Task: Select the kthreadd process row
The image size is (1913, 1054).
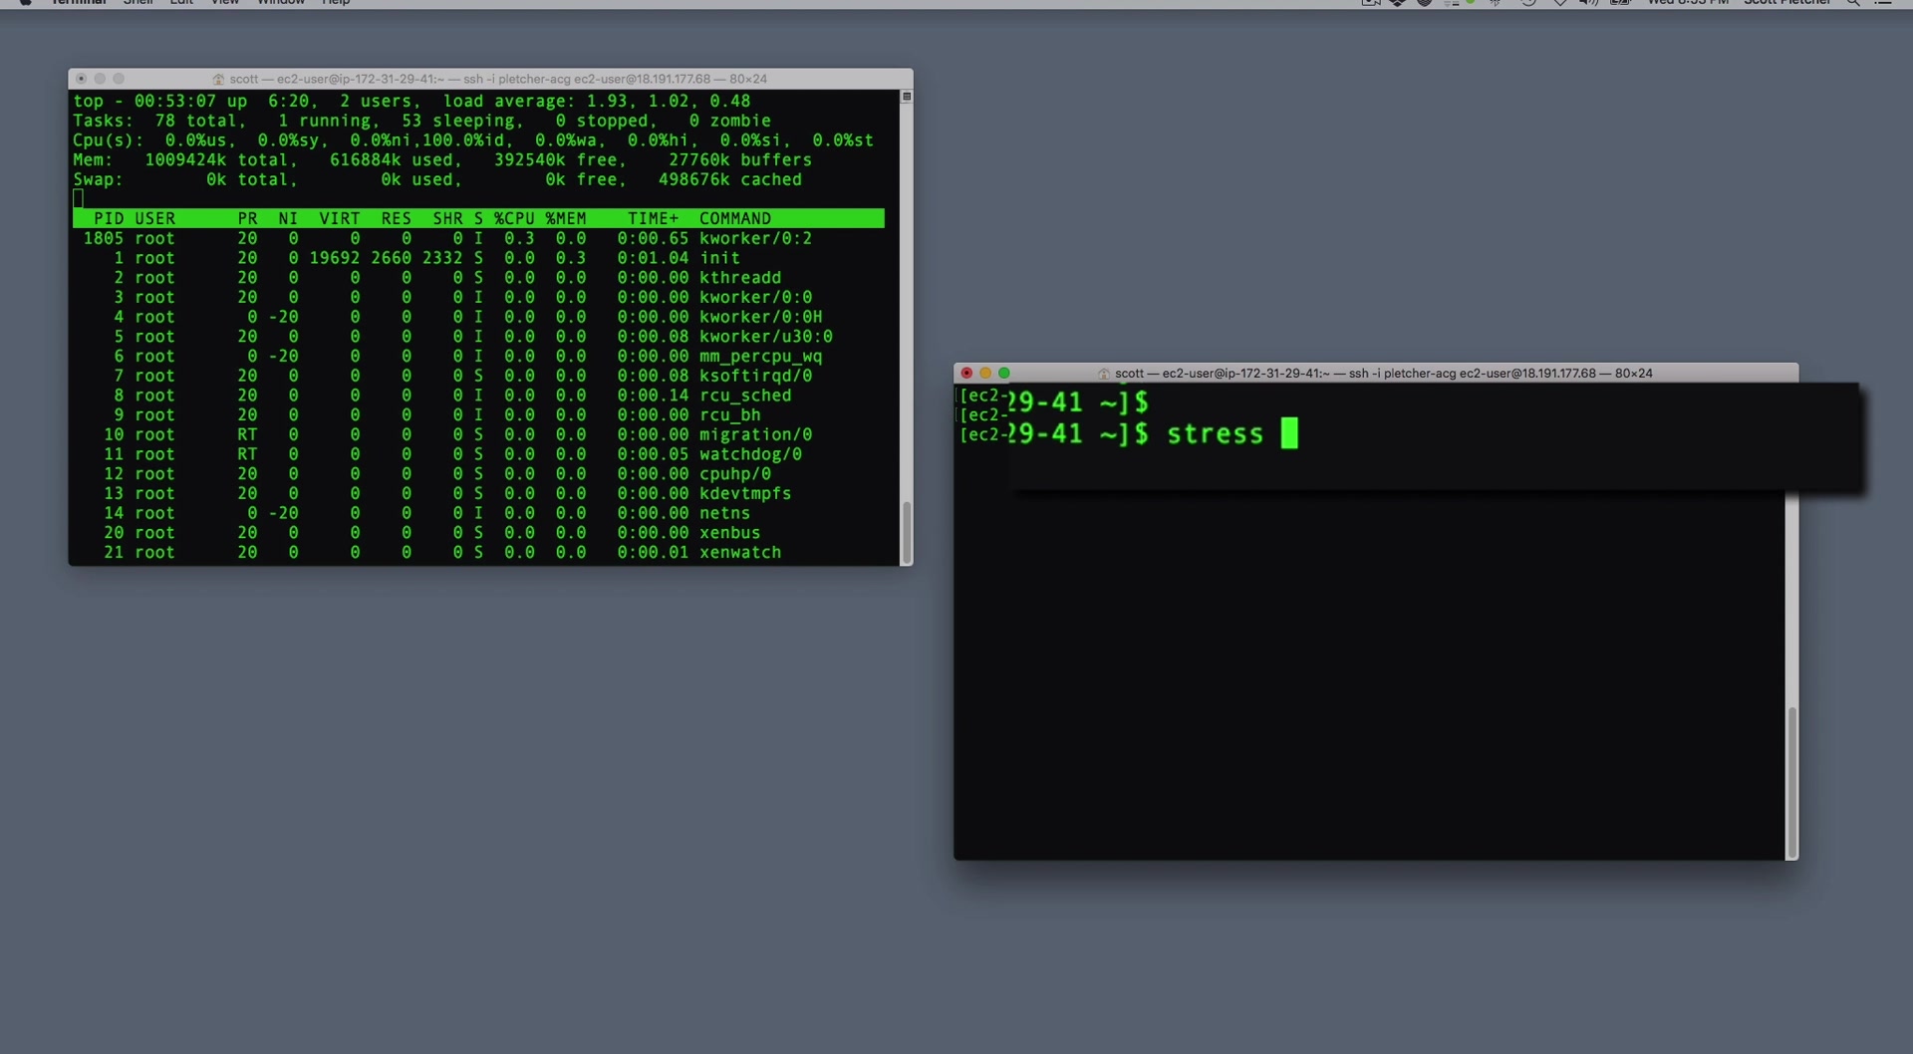Action: click(x=478, y=278)
